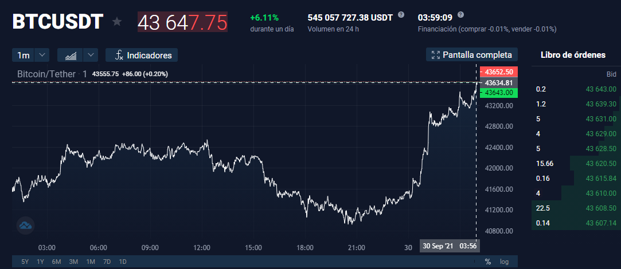Open Pantalla completa mode
Screen dimensions: 621x269
472,55
